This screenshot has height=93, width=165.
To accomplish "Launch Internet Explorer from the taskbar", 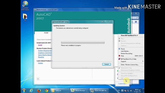I will click(x=31, y=91).
